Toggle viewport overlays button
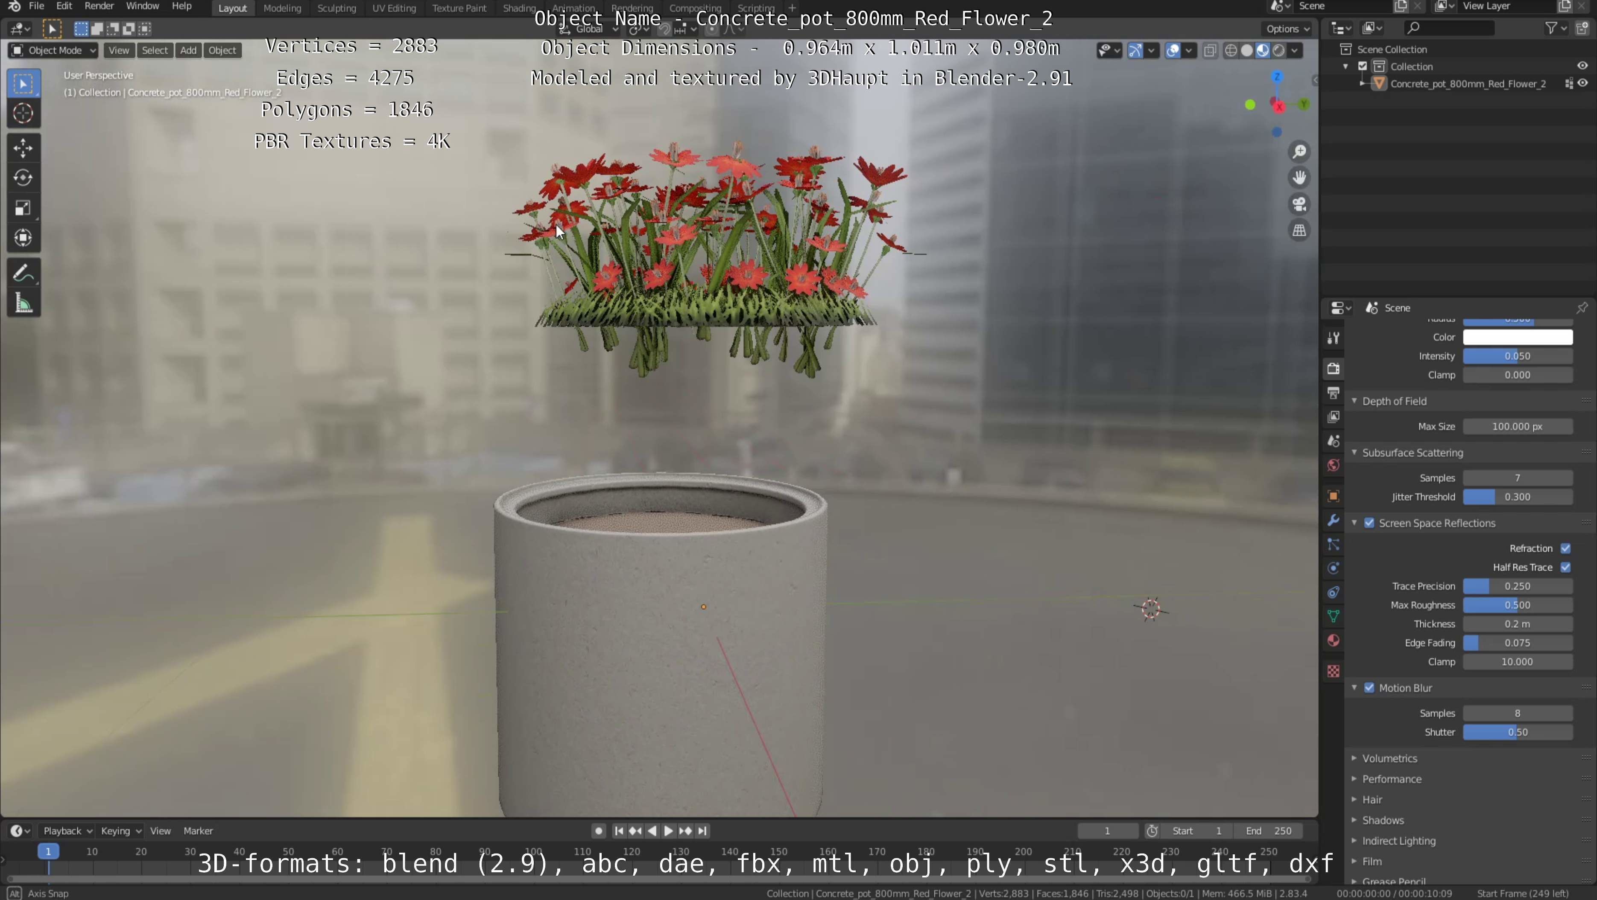The height and width of the screenshot is (900, 1597). pos(1173,51)
